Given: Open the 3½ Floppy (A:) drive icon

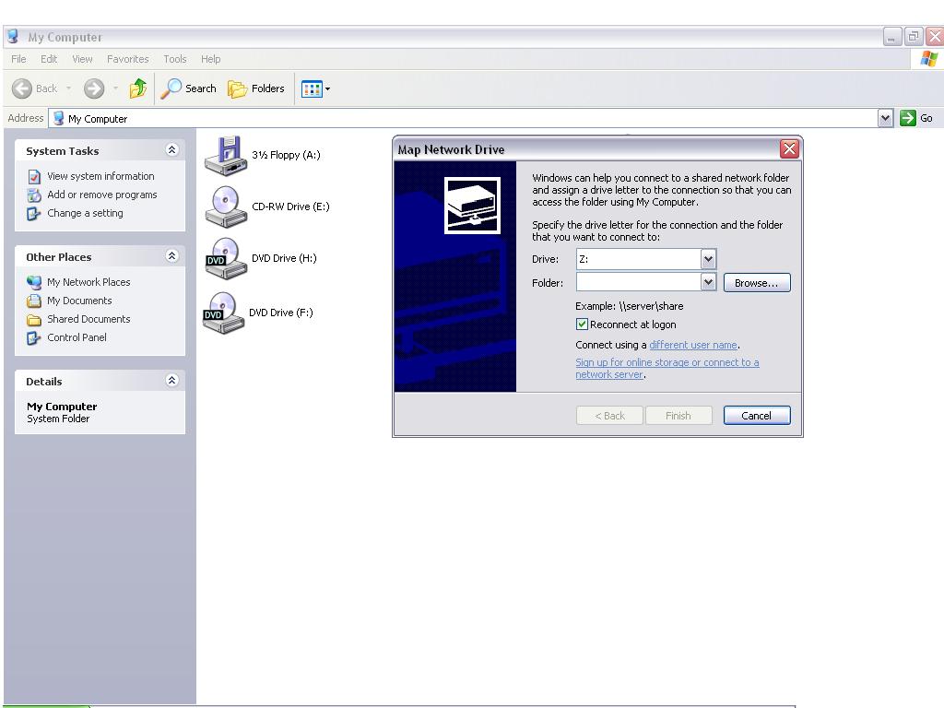Looking at the screenshot, I should point(225,156).
